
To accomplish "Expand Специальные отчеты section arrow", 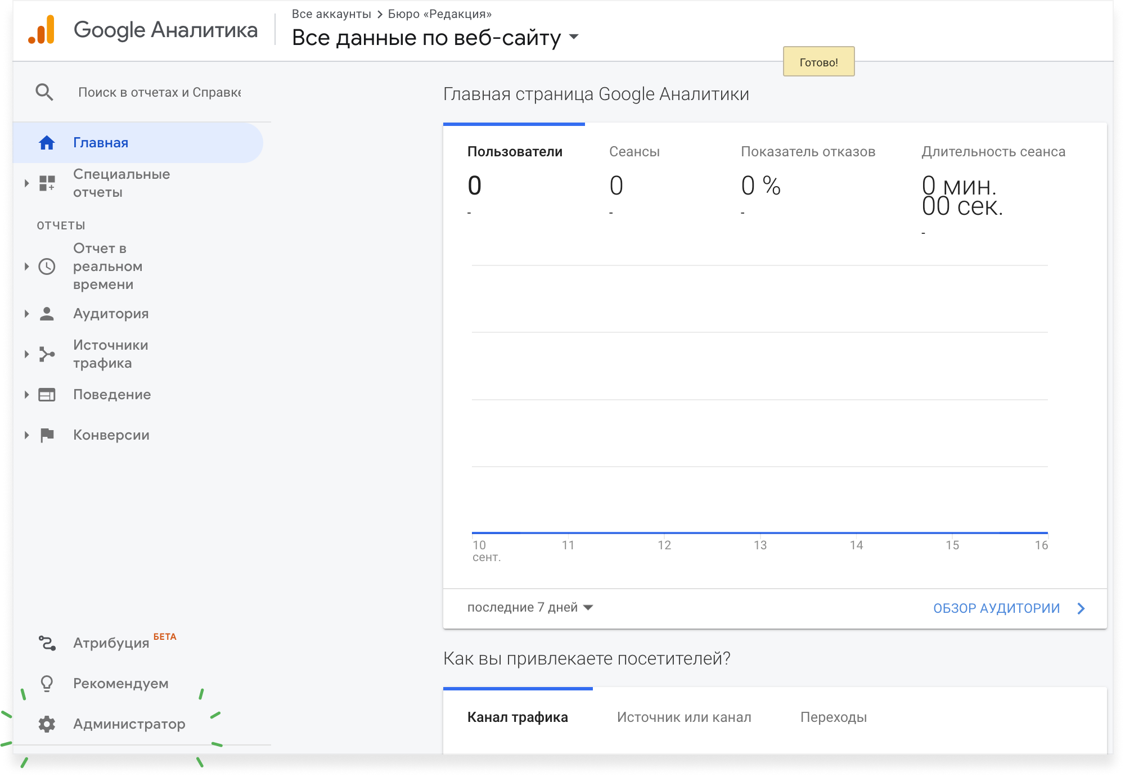I will tap(26, 183).
